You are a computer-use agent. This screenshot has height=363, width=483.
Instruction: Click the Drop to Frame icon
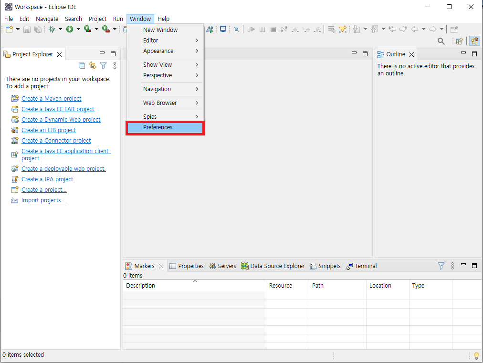click(x=331, y=29)
